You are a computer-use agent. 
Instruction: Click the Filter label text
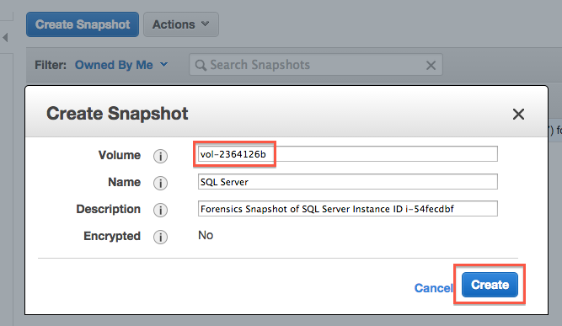coord(51,65)
